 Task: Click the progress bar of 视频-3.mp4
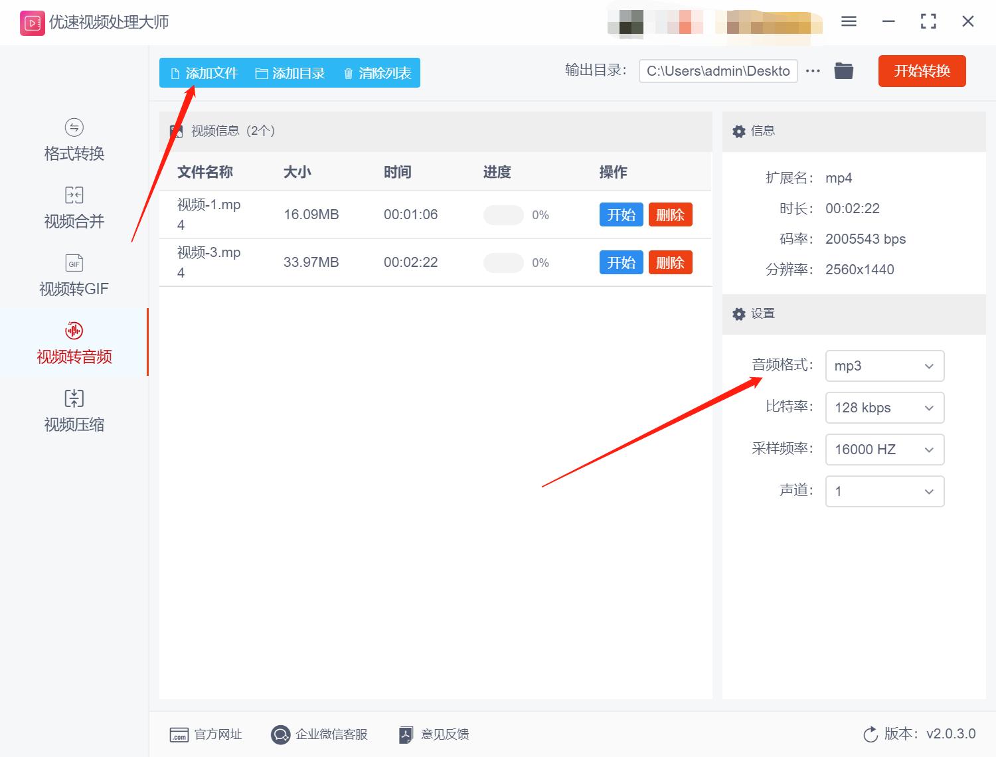tap(503, 262)
